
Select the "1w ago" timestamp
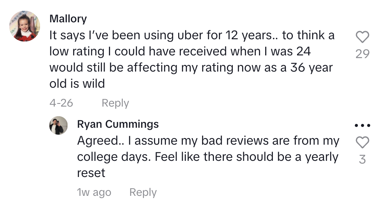point(94,192)
